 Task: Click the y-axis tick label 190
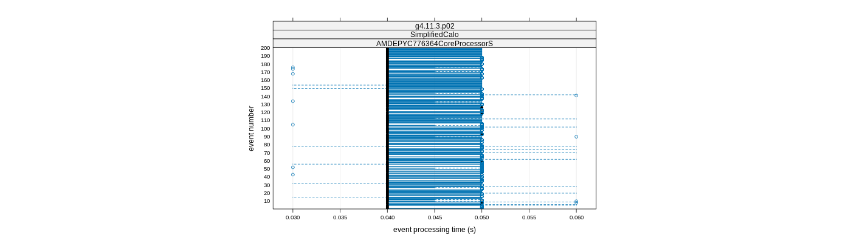click(265, 56)
